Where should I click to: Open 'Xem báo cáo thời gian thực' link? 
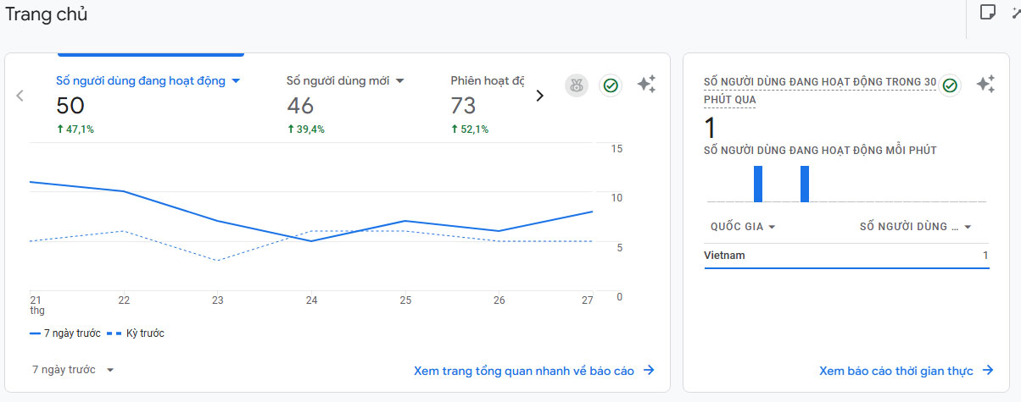906,371
